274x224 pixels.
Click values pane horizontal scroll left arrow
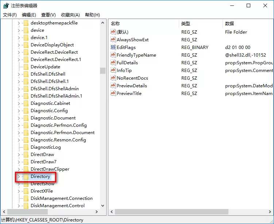point(112,212)
